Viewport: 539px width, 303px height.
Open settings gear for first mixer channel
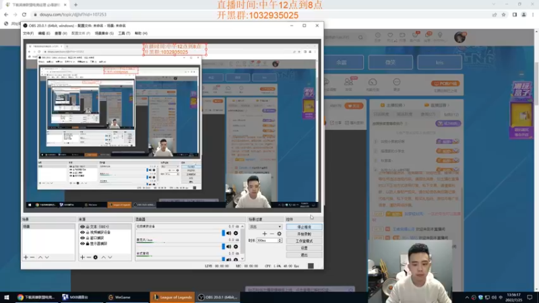coord(236,233)
